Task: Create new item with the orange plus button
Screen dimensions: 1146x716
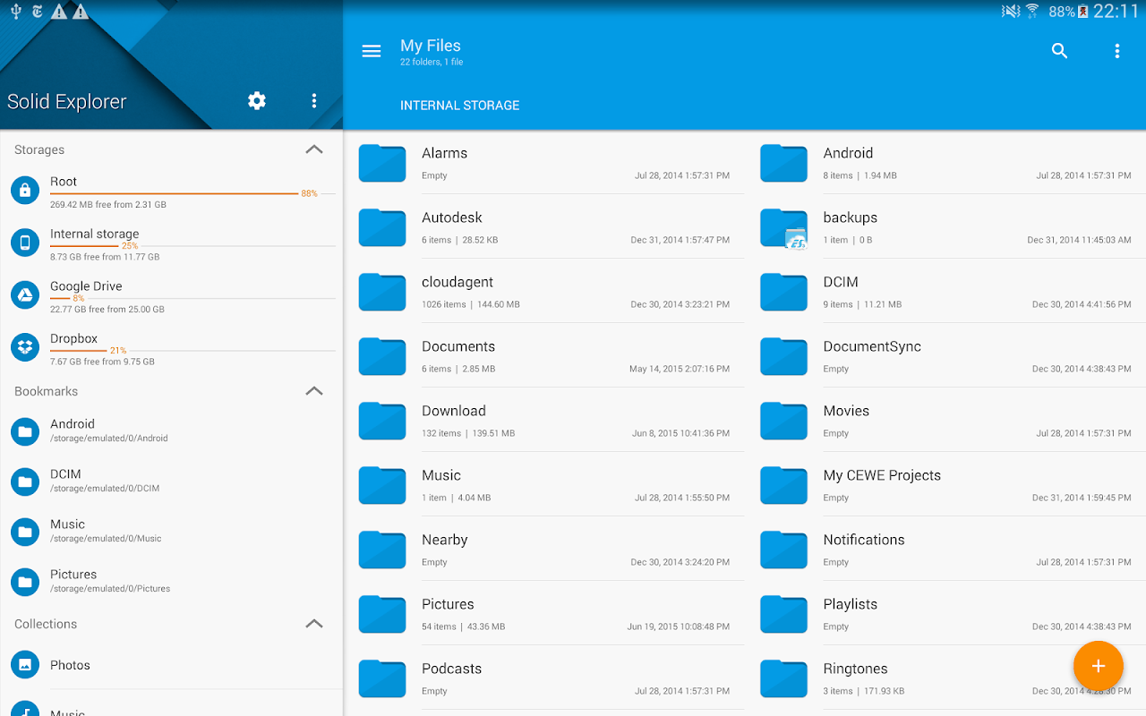Action: [x=1098, y=666]
